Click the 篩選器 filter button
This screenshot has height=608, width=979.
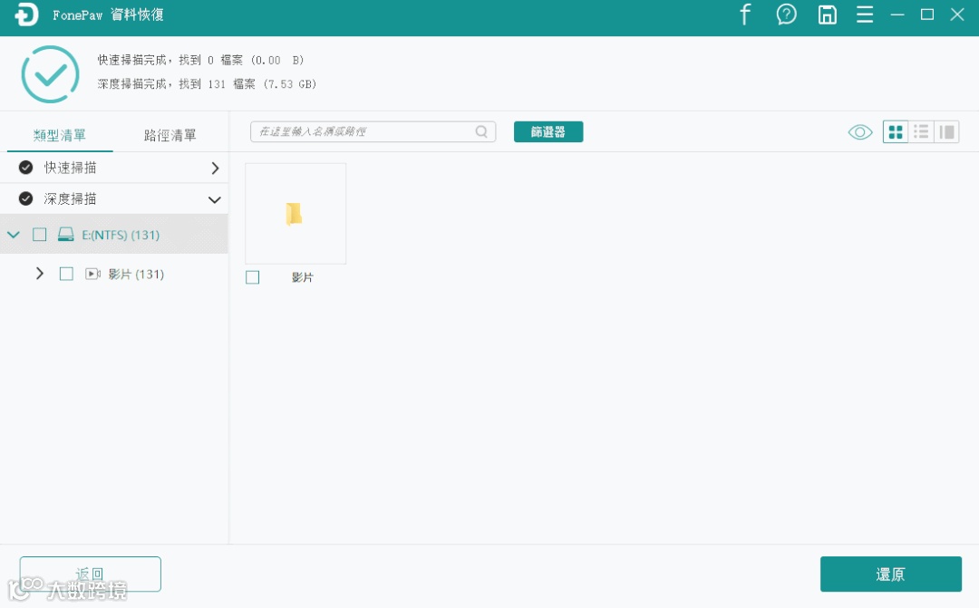pos(548,131)
